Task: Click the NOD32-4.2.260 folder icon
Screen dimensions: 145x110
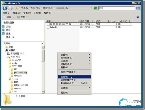Action: pos(12,85)
